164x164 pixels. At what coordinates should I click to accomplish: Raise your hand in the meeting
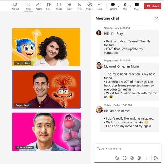[49, 6]
